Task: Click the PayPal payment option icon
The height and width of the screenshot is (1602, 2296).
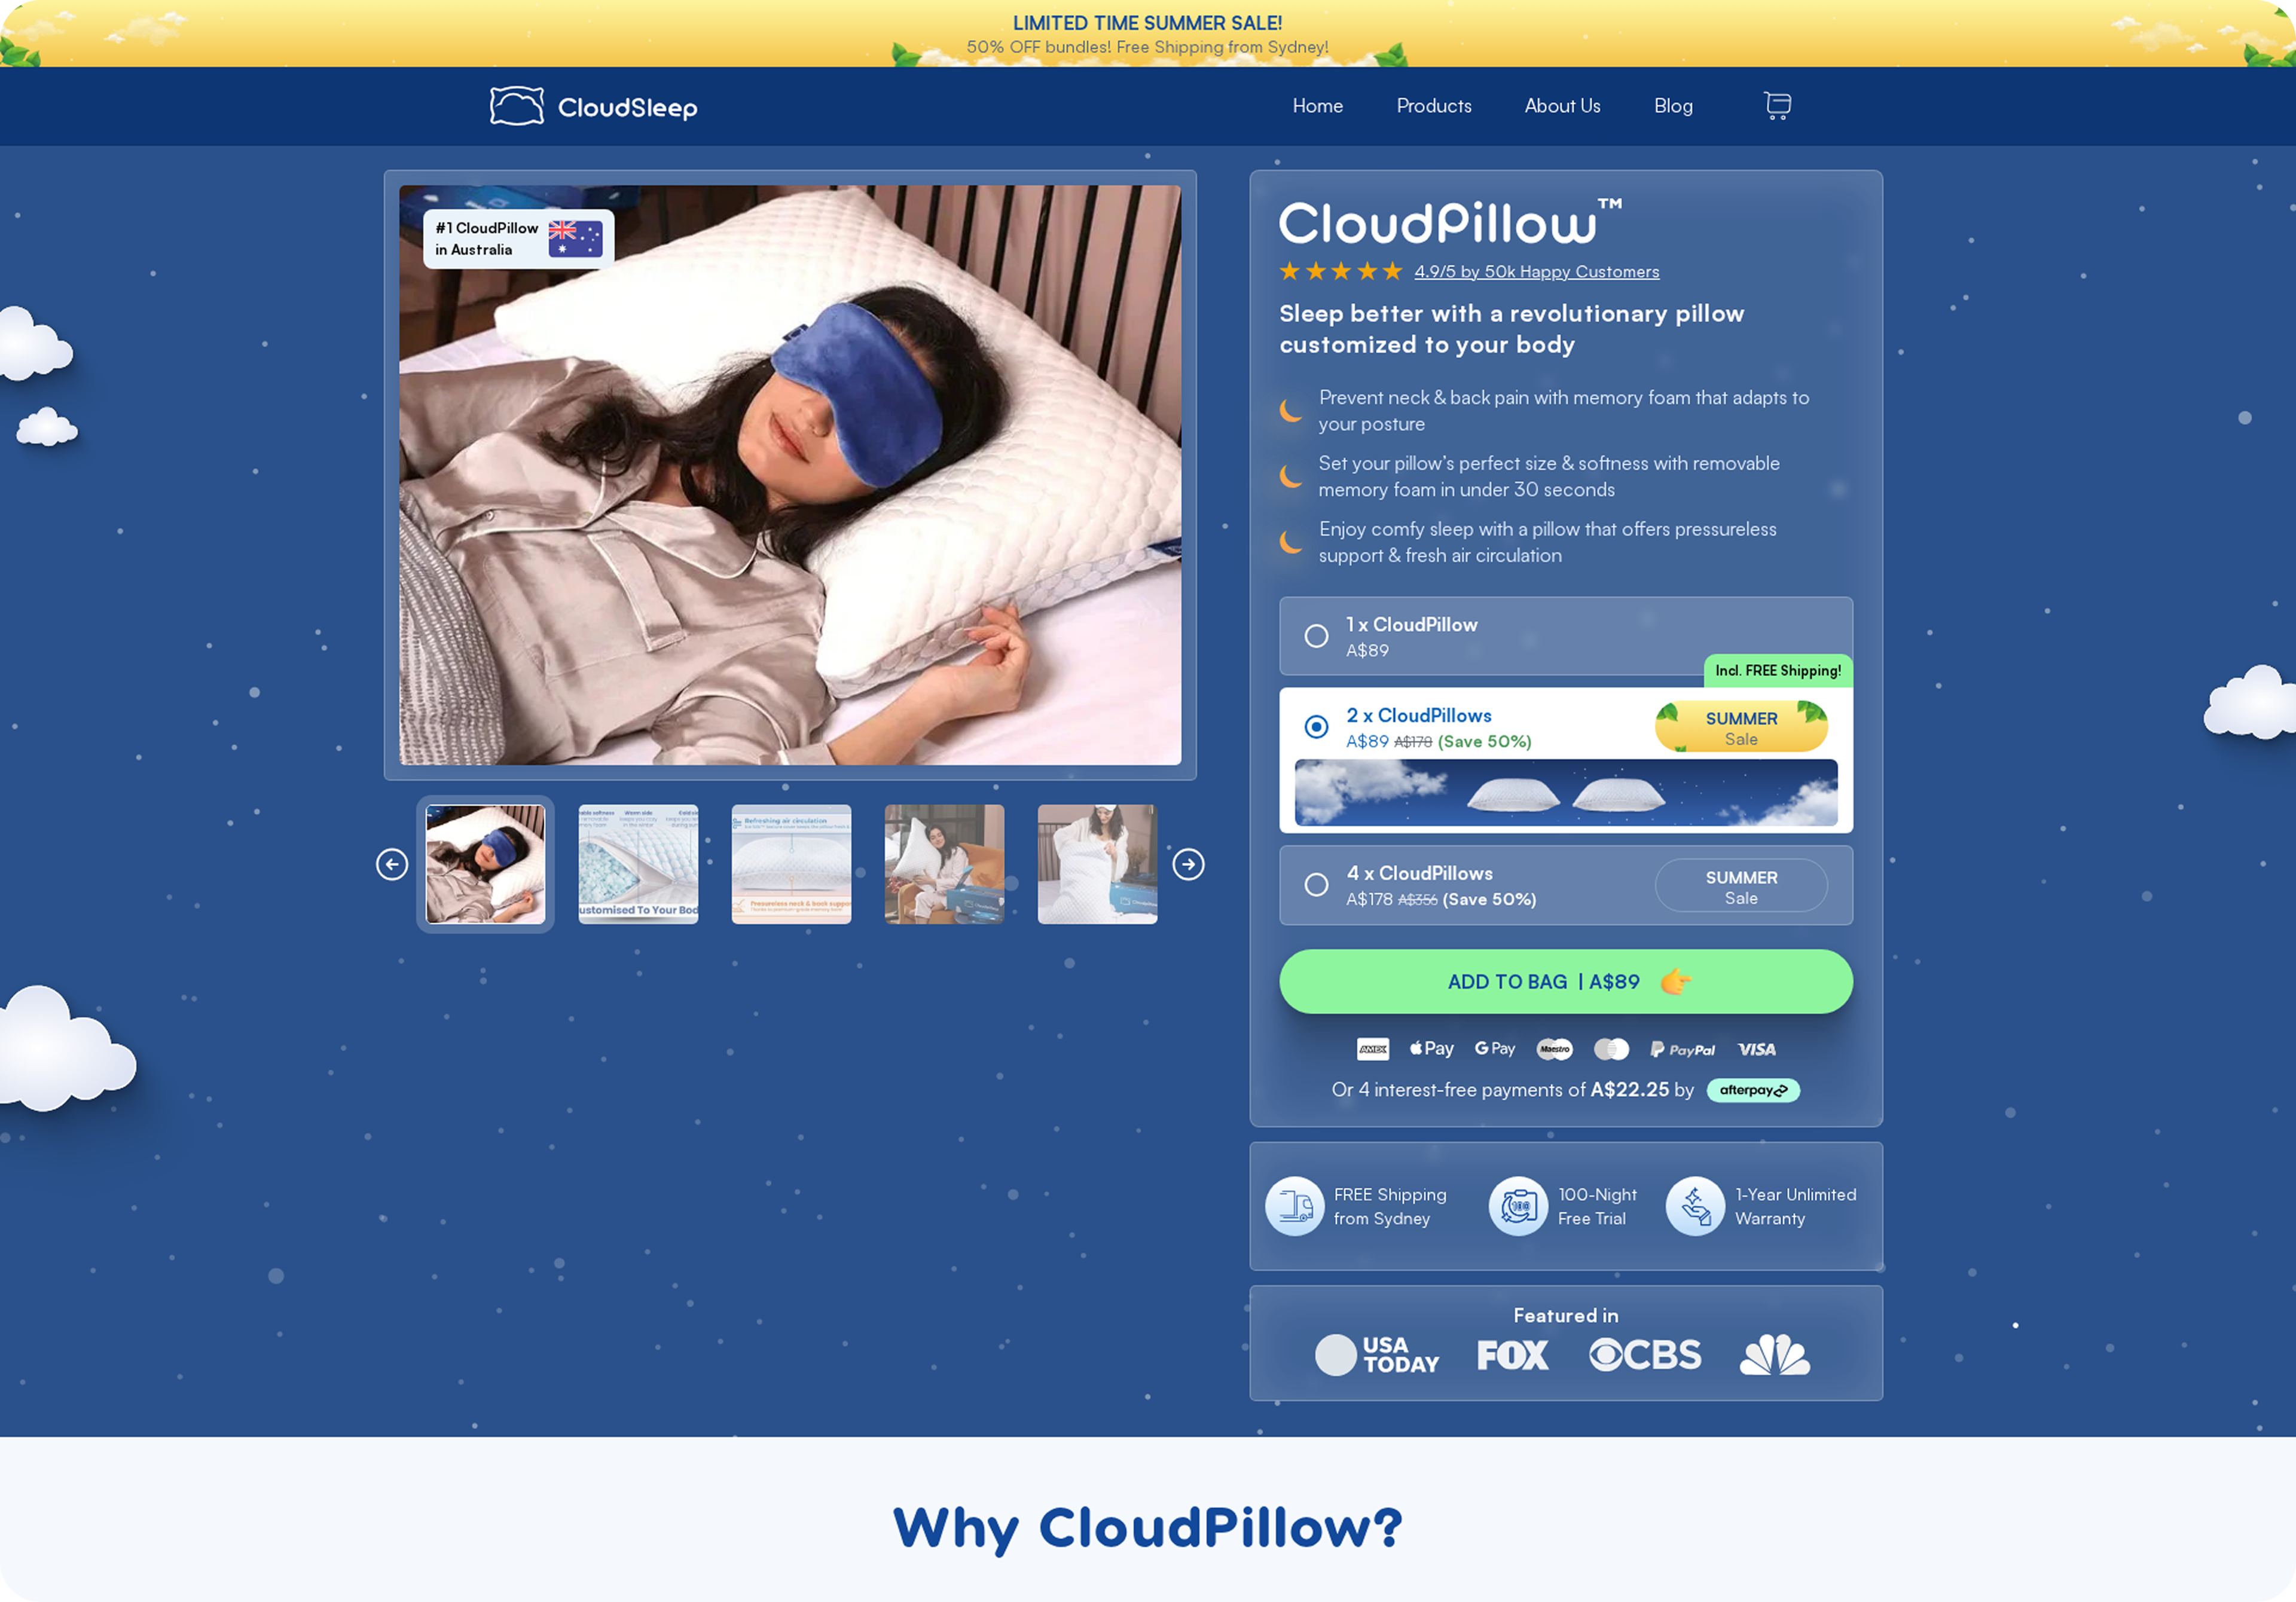Action: (1682, 1049)
